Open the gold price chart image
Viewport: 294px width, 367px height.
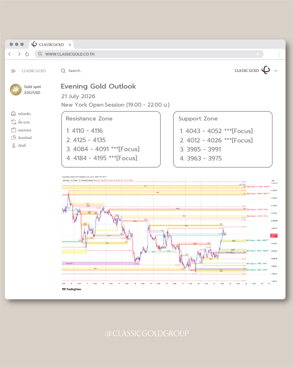[170, 231]
